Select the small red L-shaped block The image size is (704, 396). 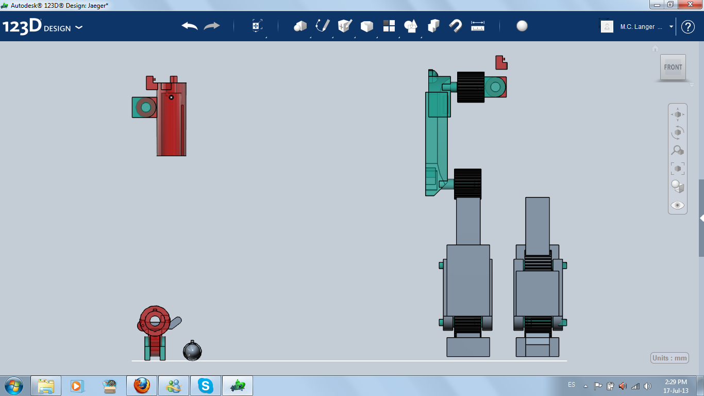501,62
